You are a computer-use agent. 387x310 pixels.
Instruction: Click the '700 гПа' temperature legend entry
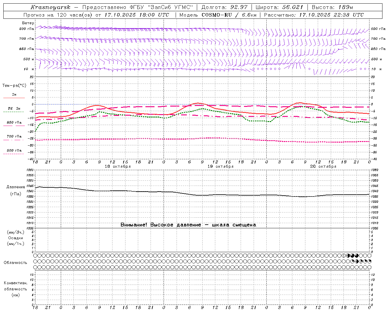(x=14, y=137)
